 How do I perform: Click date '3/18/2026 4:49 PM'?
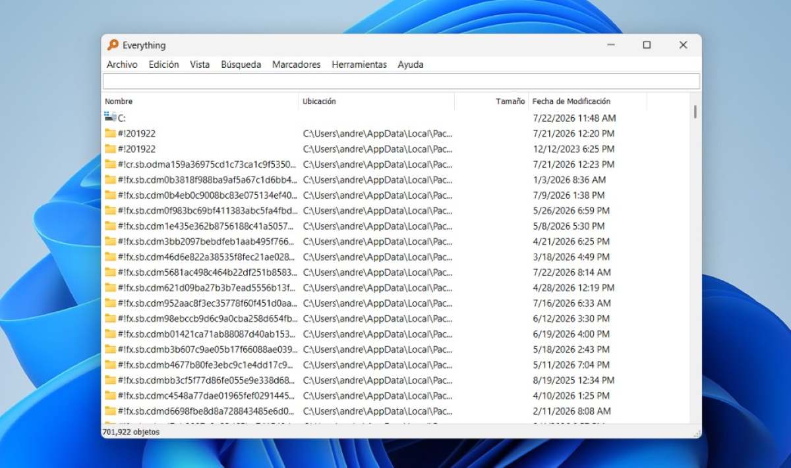coord(571,257)
